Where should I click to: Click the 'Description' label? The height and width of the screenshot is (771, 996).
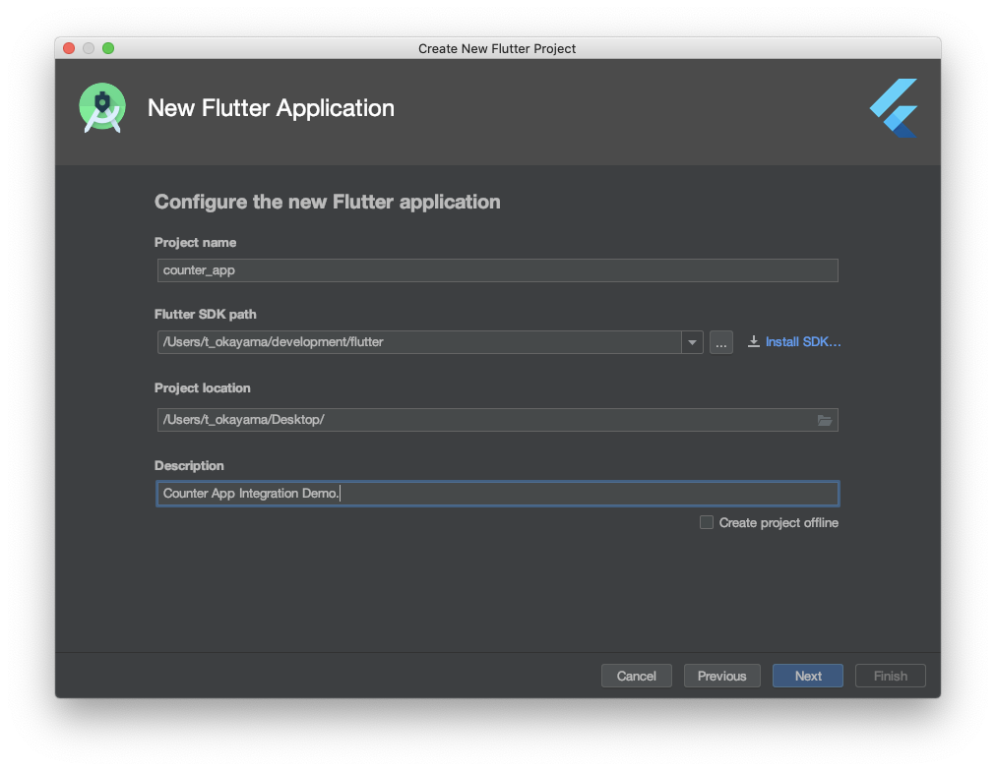coord(189,466)
